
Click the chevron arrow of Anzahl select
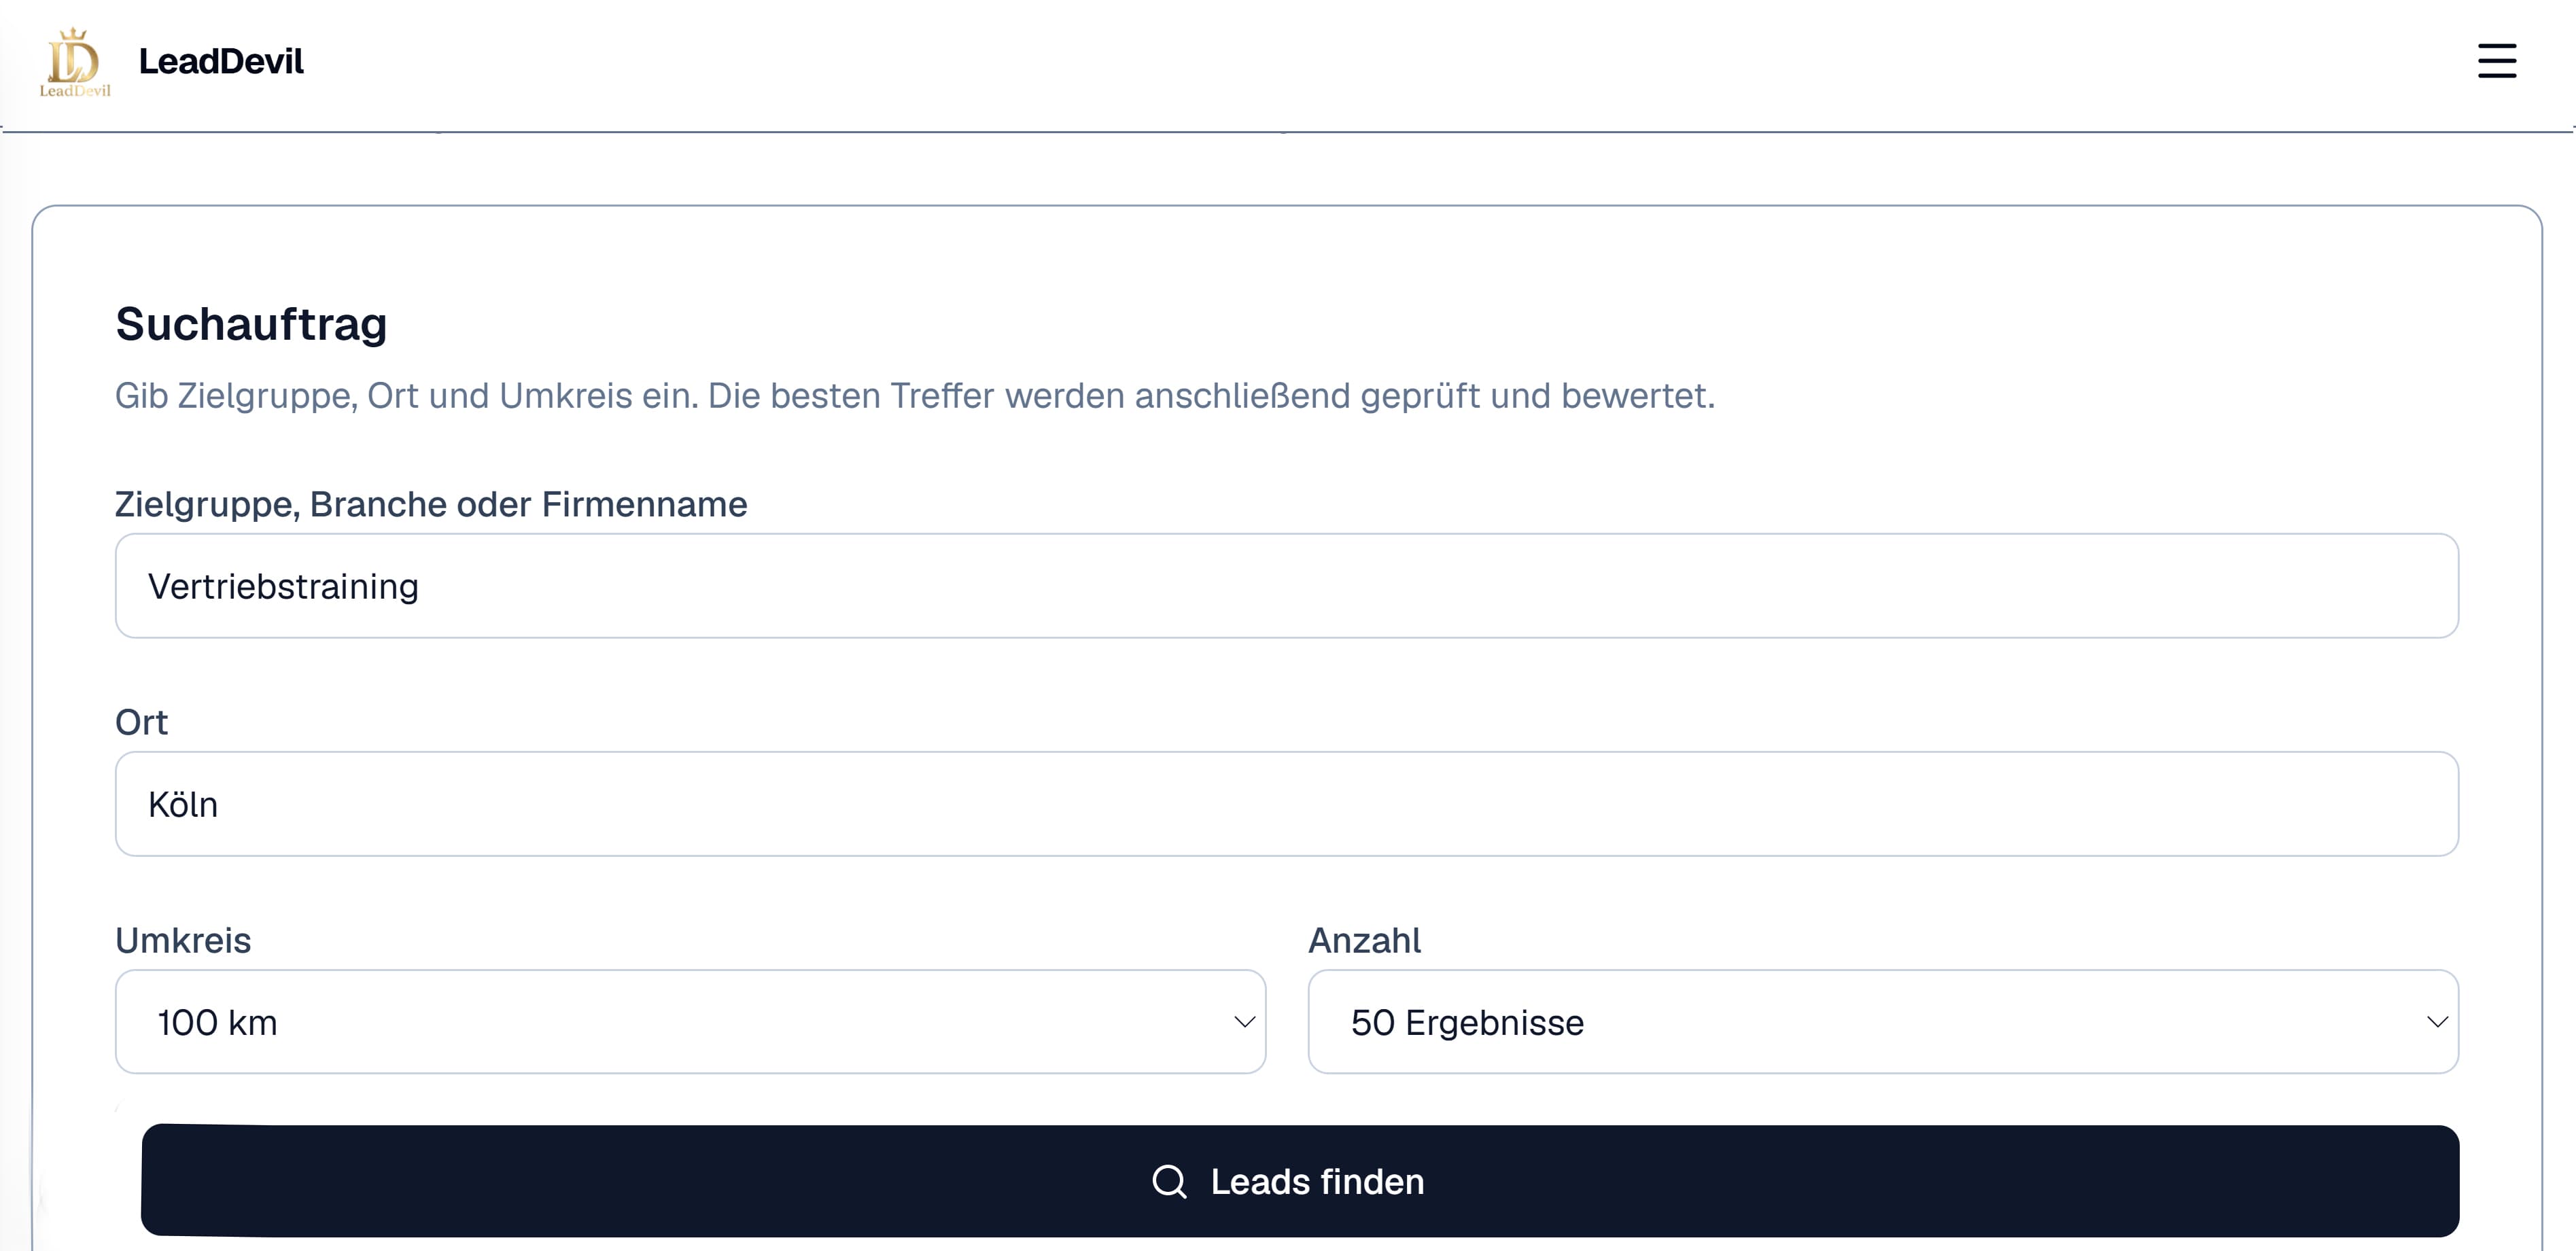(2437, 1022)
